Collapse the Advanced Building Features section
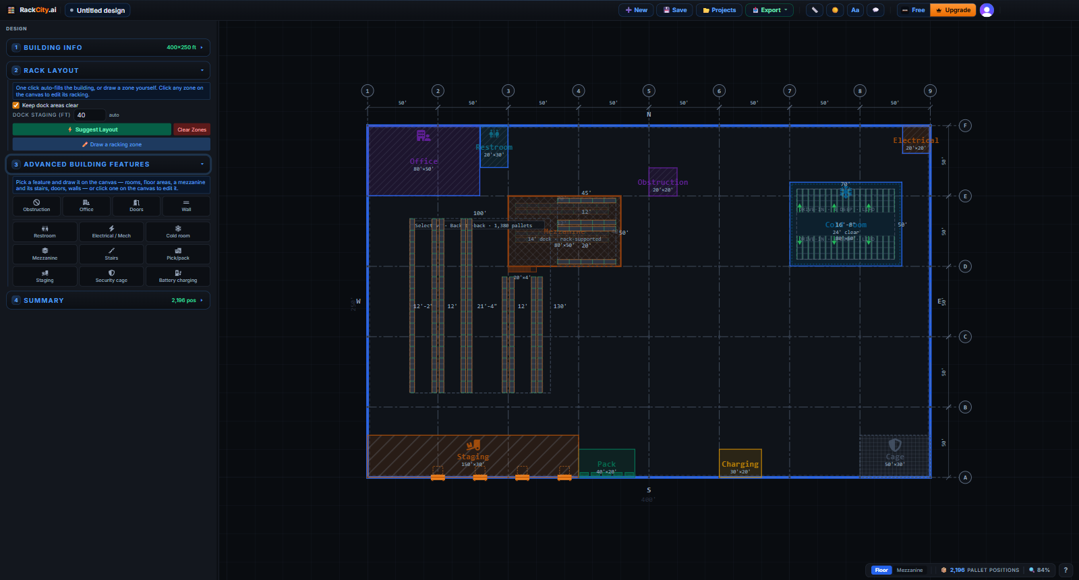 [108, 164]
